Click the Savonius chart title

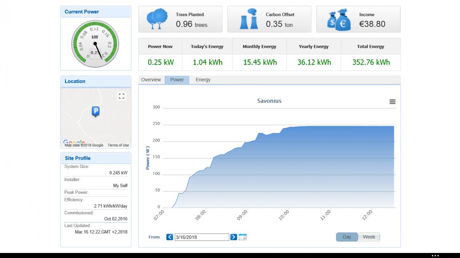pyautogui.click(x=269, y=101)
